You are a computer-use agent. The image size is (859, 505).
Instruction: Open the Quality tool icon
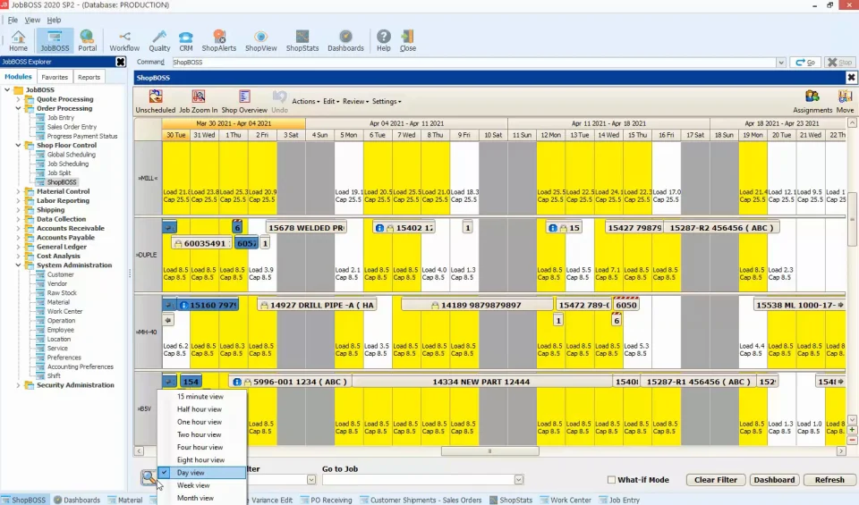pyautogui.click(x=159, y=41)
